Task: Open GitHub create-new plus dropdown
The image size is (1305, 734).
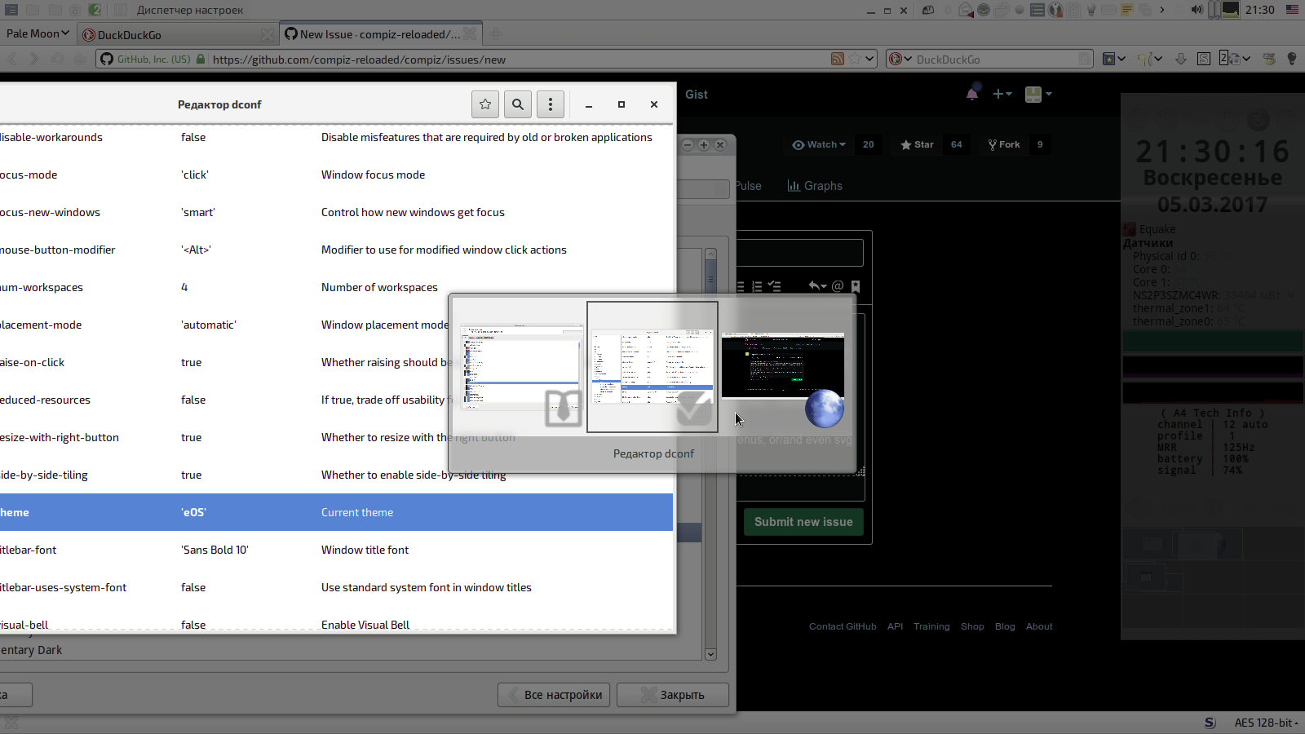Action: pyautogui.click(x=1002, y=94)
